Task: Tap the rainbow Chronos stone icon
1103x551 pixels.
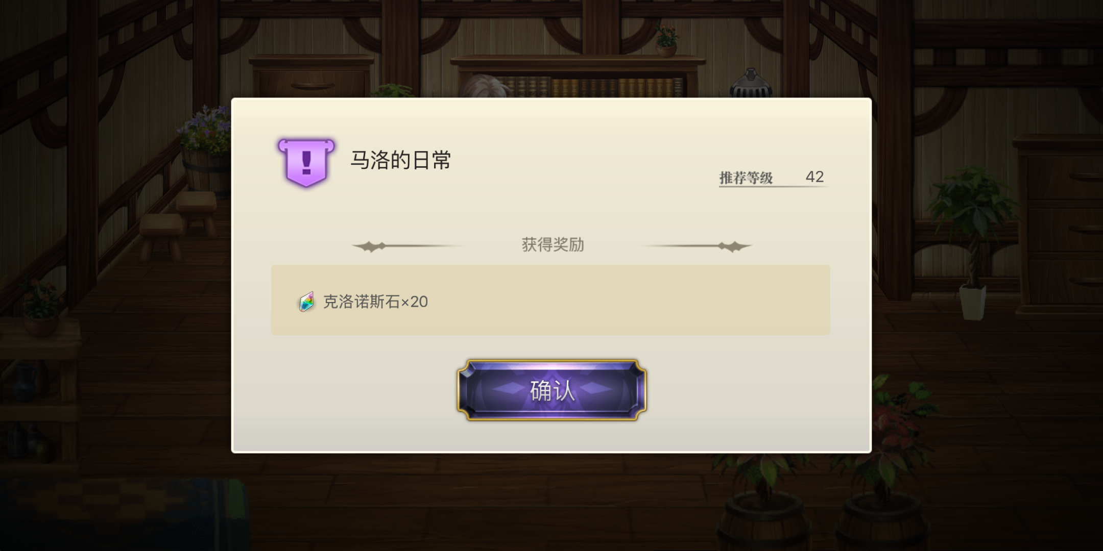Action: pos(306,302)
